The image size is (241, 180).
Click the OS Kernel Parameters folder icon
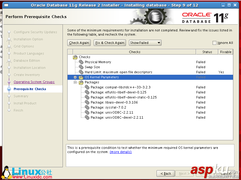click(x=81, y=77)
